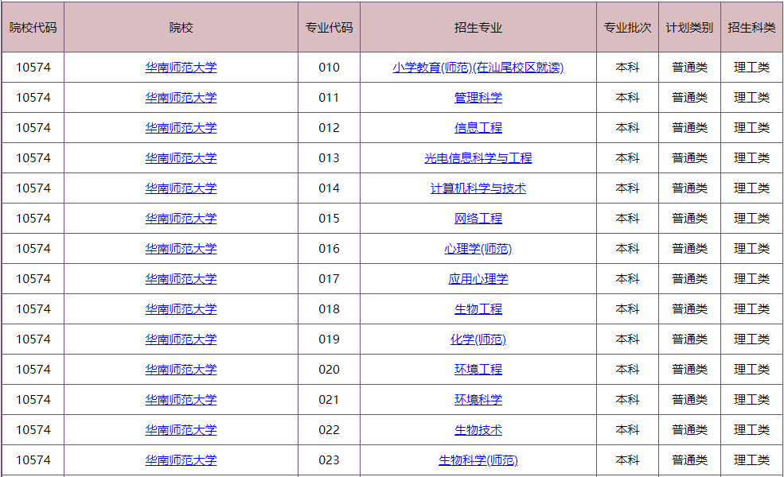This screenshot has height=477, width=784.
Task: Open the 管理科学 major link
Action: coord(478,98)
